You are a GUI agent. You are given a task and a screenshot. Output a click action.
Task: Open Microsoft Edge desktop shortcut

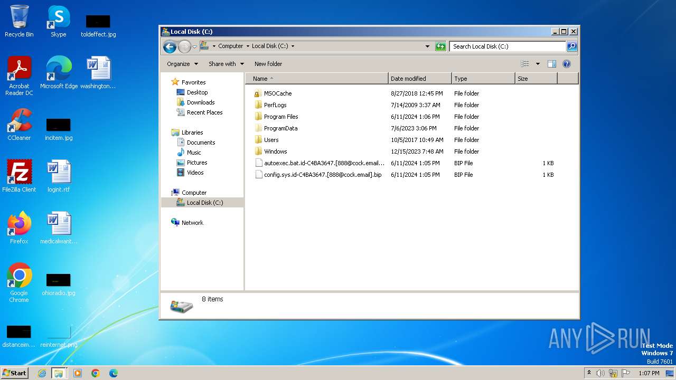click(x=59, y=72)
